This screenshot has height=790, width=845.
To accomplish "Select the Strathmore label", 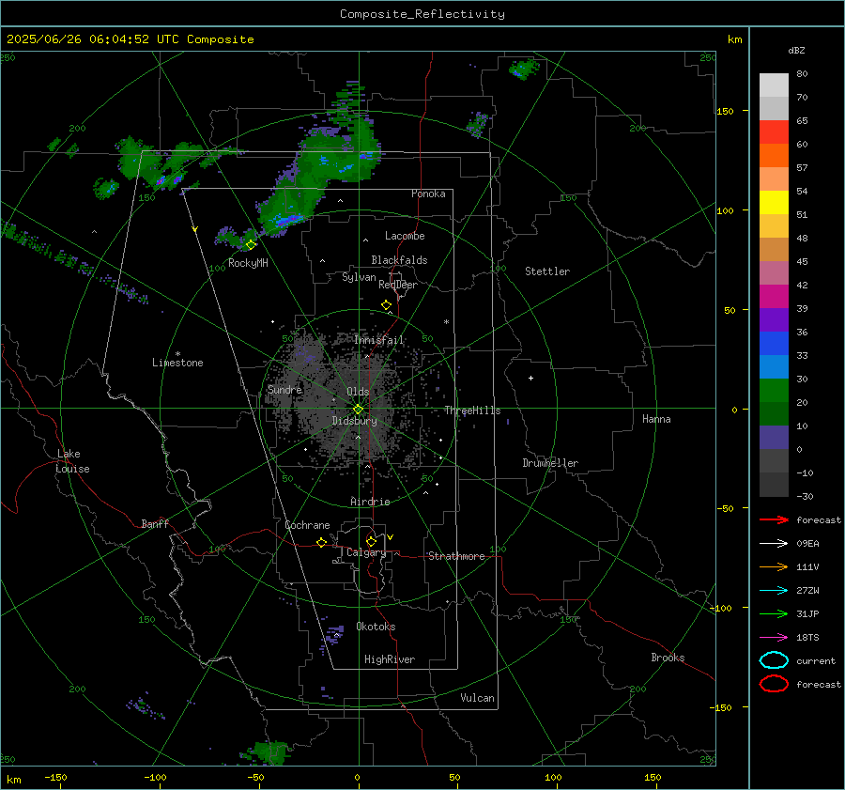I will (456, 556).
